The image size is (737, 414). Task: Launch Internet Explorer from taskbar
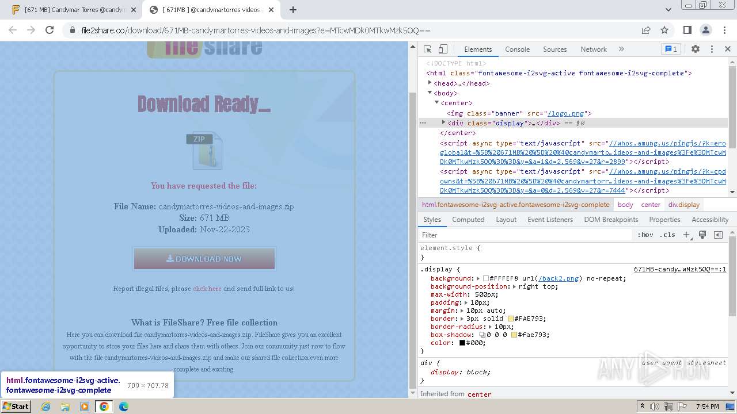click(x=45, y=406)
